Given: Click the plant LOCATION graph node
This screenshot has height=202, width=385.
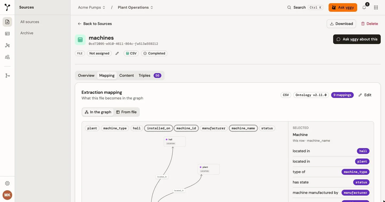Looking at the screenshot, I should [209, 169].
